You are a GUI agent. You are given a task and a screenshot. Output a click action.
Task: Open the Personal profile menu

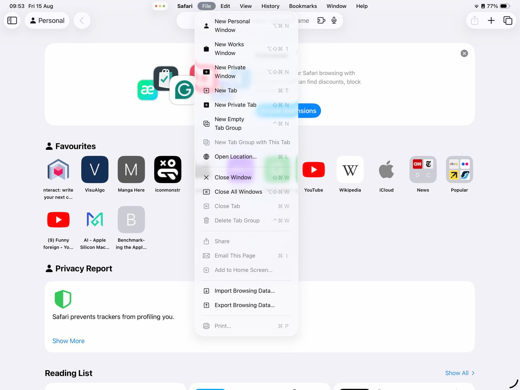(47, 21)
